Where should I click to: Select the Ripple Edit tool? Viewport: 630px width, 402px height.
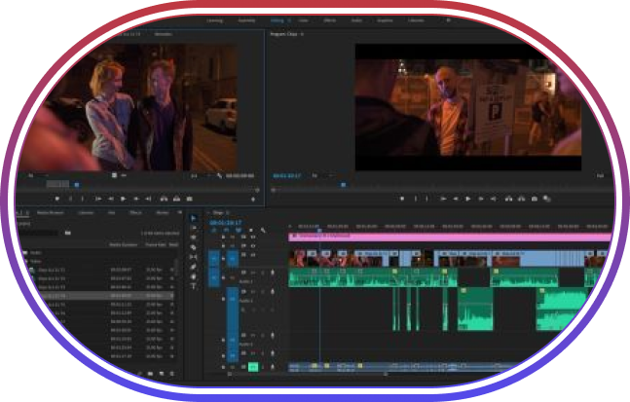click(x=194, y=238)
